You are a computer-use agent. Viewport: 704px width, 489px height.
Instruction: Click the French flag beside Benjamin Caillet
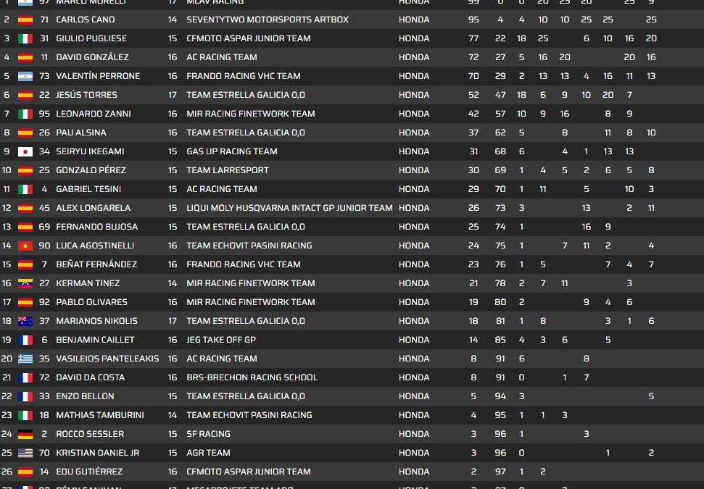tap(26, 340)
